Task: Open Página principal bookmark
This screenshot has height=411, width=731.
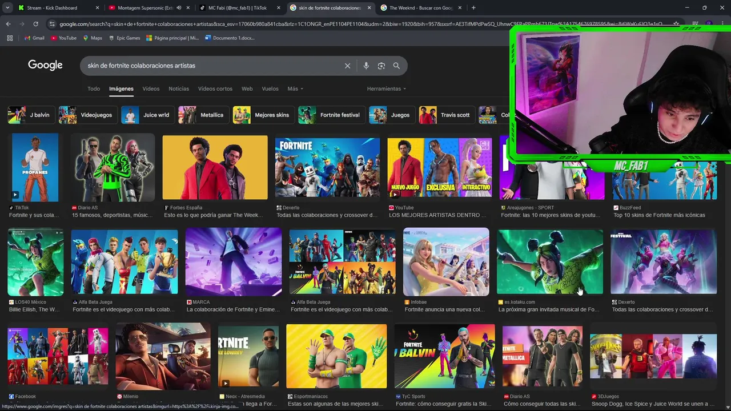Action: [172, 38]
